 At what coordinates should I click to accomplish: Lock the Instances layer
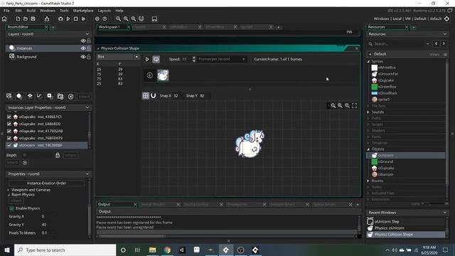tap(89, 48)
